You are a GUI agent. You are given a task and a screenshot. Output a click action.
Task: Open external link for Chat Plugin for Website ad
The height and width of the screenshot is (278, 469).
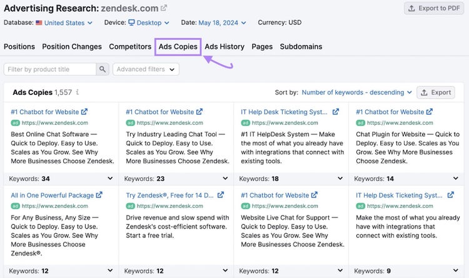coord(430,112)
